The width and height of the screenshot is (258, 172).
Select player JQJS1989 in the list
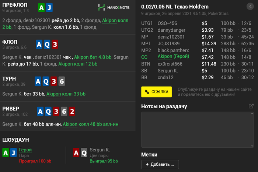168,43
